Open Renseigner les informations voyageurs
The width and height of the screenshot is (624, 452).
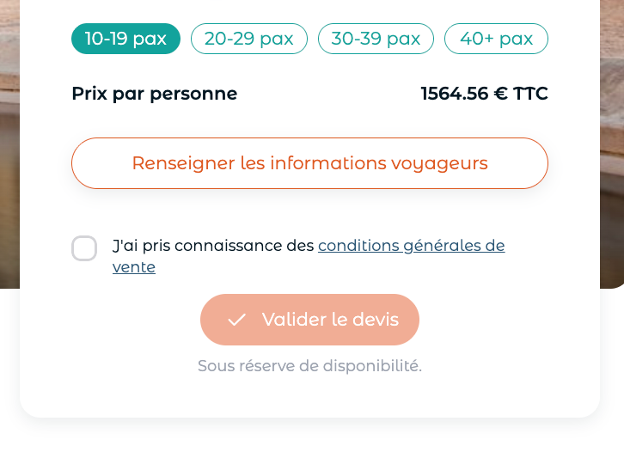(x=309, y=163)
